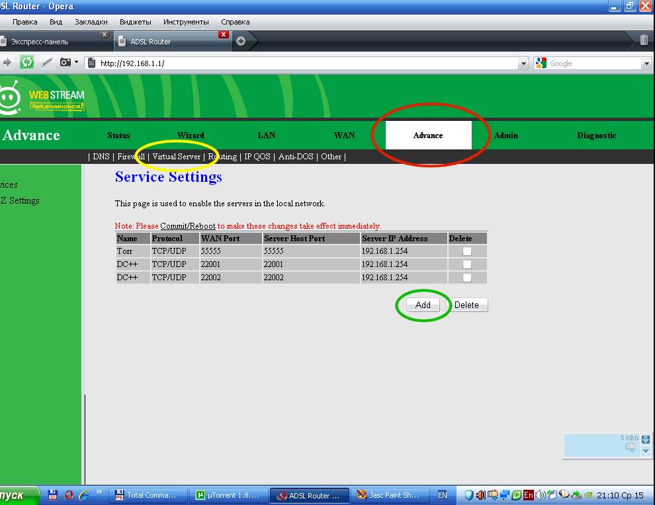This screenshot has width=655, height=505.
Task: Click the Server Host Port 22002 cell
Action: pyautogui.click(x=311, y=278)
